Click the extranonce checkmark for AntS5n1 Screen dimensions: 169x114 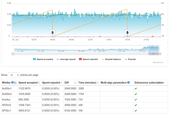pos(136,89)
